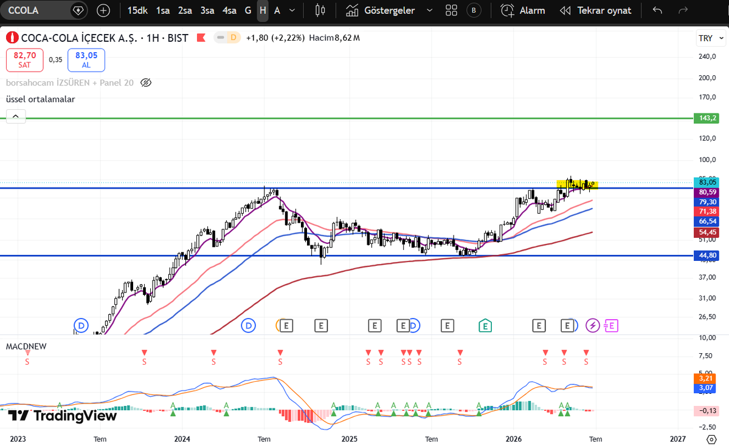Image resolution: width=729 pixels, height=446 pixels.
Task: Select the 2sa timeframe
Action: (x=185, y=10)
